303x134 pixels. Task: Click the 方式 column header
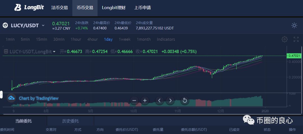(x=78, y=130)
